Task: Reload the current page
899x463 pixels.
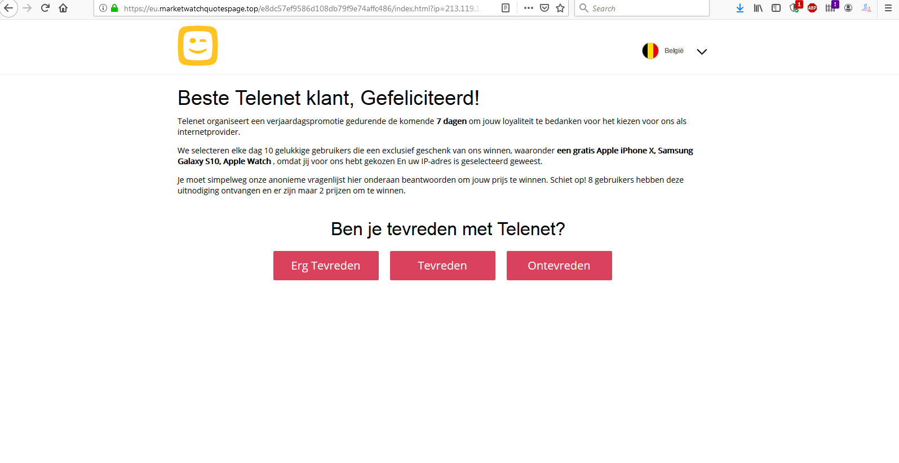Action: 46,8
